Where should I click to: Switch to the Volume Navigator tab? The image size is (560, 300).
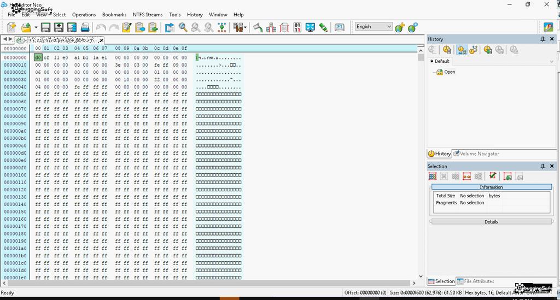coord(476,154)
